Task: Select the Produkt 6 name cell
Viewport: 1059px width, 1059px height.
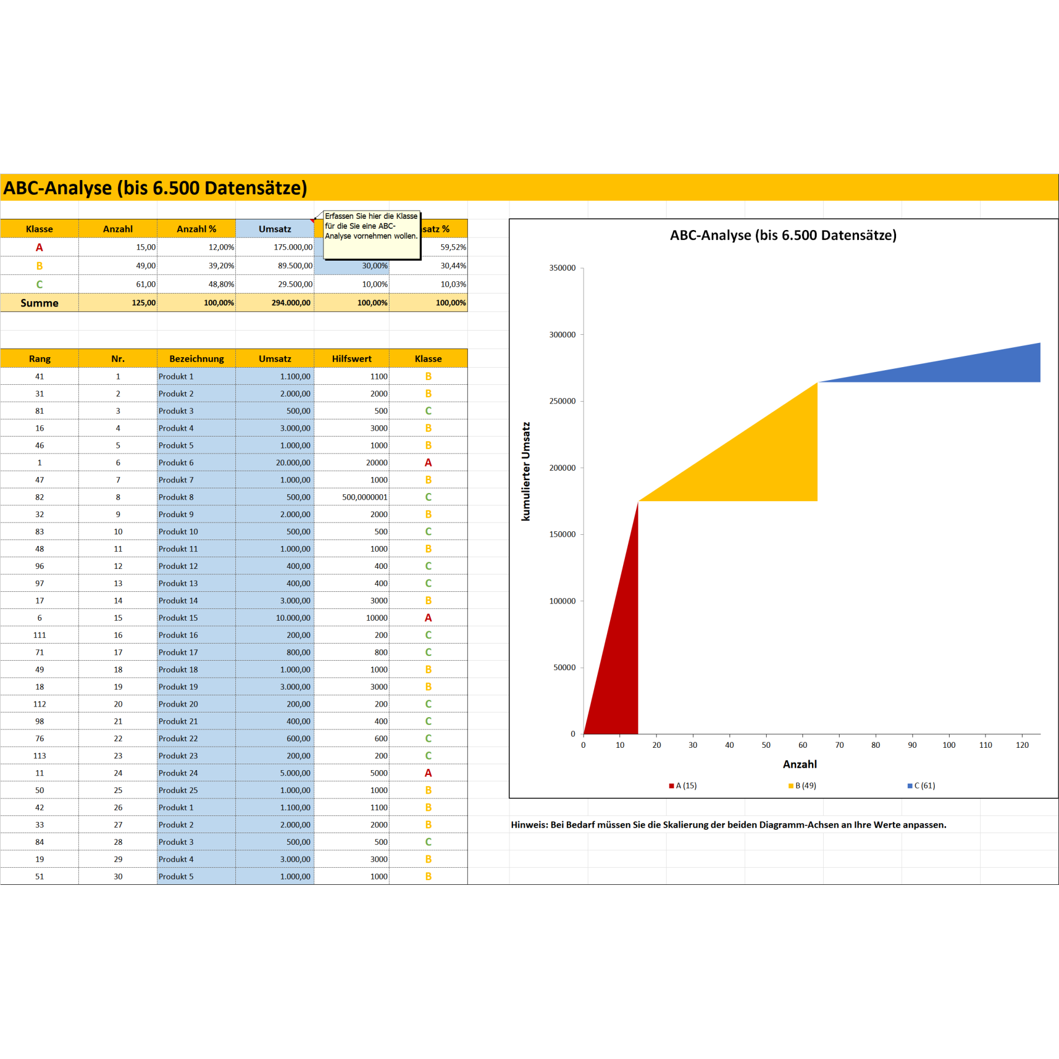Action: coord(196,463)
